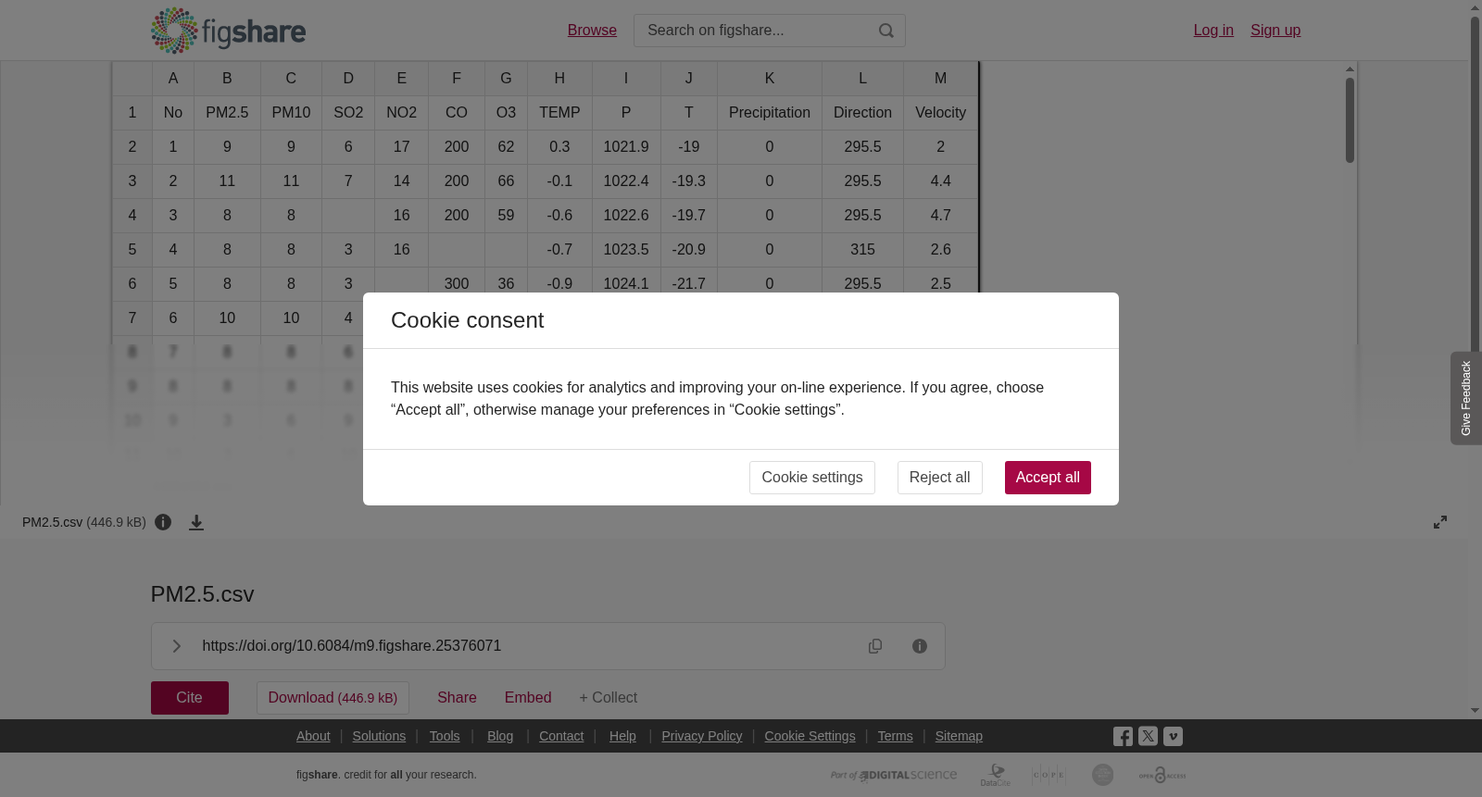Download file via the arrow icon
1482x797 pixels.
point(196,522)
